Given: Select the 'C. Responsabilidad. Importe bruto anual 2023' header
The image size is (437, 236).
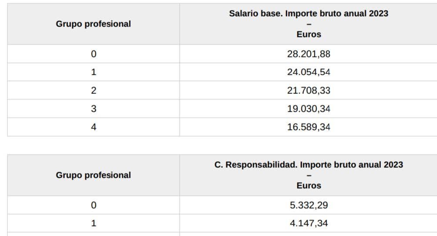Looking at the screenshot, I should pos(309,164).
